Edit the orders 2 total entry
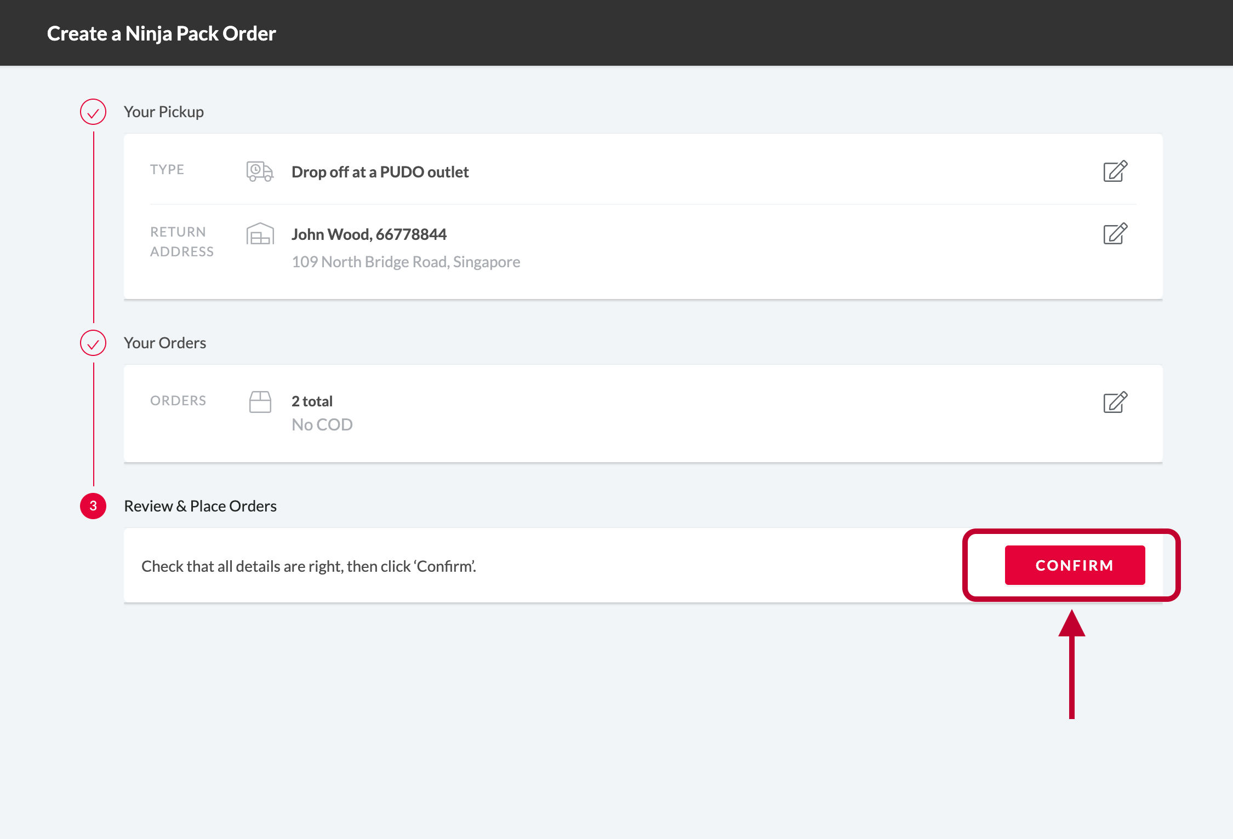The height and width of the screenshot is (839, 1233). (x=1115, y=403)
